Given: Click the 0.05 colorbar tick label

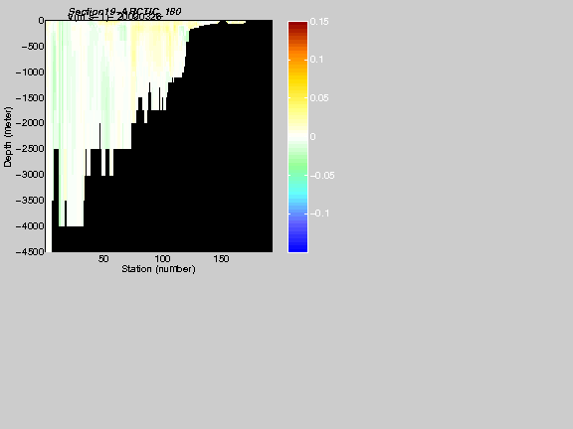Looking at the screenshot, I should pos(319,97).
